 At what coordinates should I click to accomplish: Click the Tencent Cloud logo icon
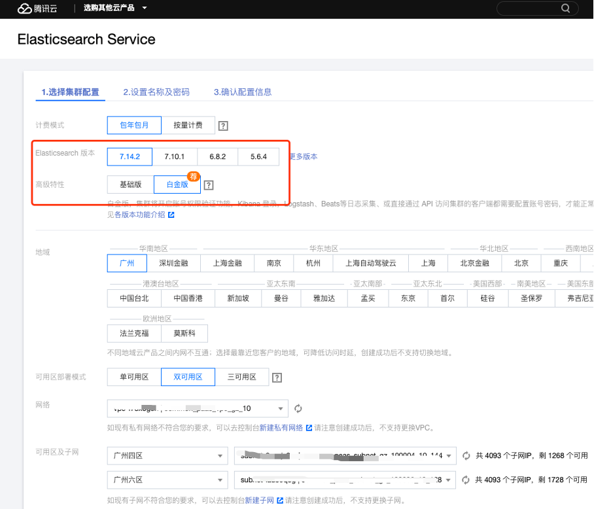(x=26, y=9)
